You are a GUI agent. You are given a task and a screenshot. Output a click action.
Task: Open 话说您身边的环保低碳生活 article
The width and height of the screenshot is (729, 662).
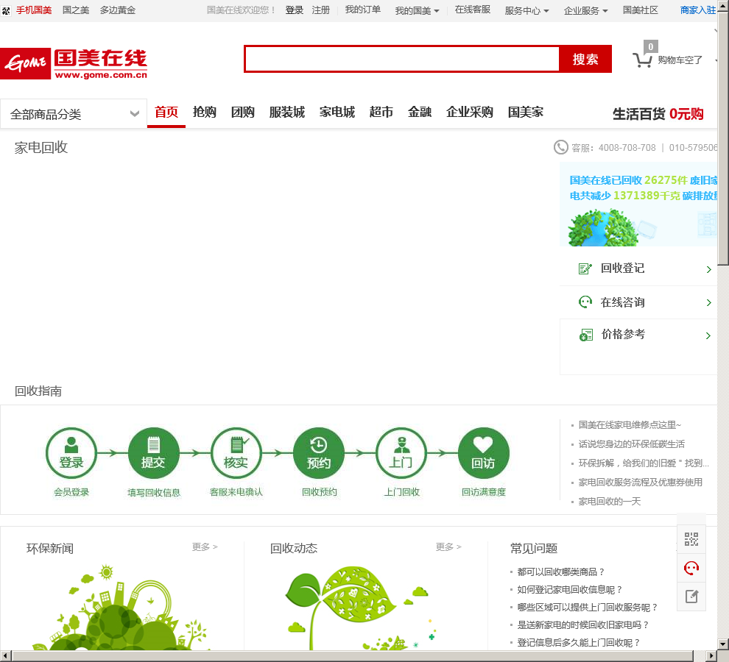631,444
